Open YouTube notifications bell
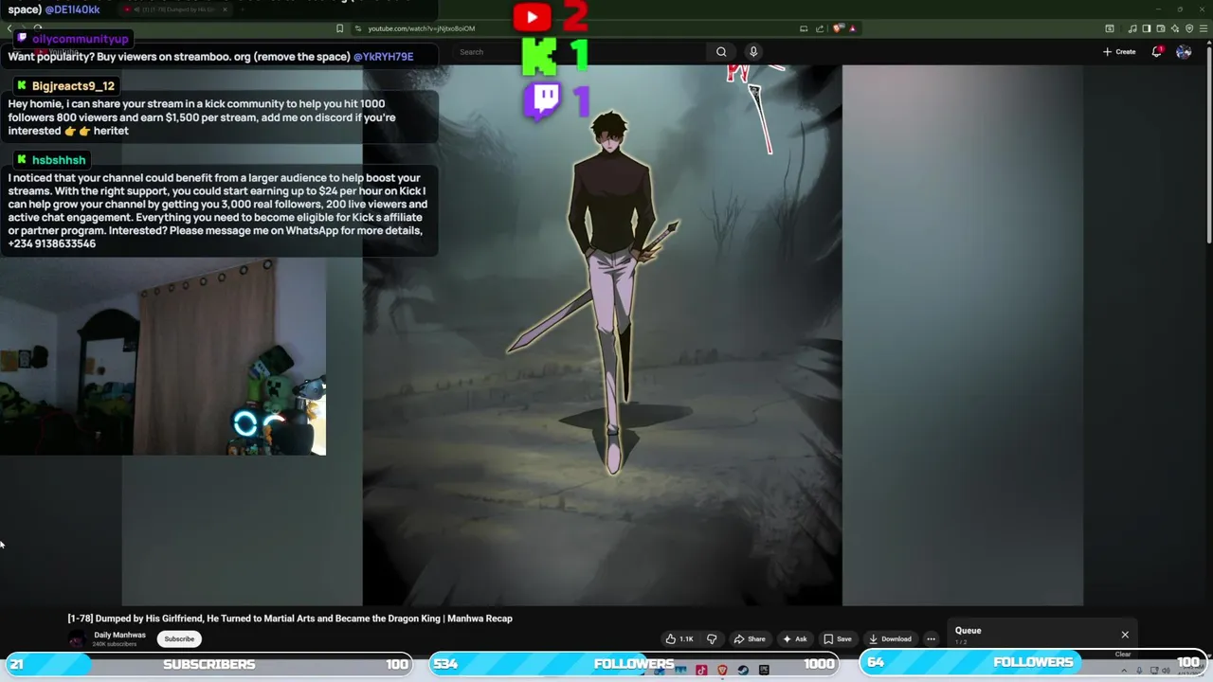 coord(1157,52)
